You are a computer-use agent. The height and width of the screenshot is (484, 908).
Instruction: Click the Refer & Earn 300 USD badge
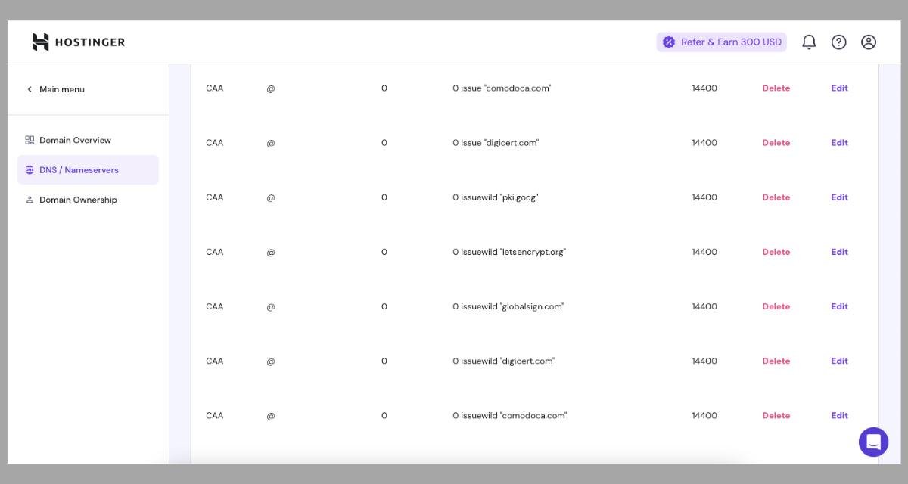pos(721,42)
